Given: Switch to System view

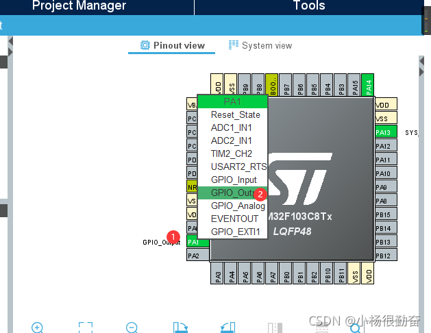Looking at the screenshot, I should (260, 45).
